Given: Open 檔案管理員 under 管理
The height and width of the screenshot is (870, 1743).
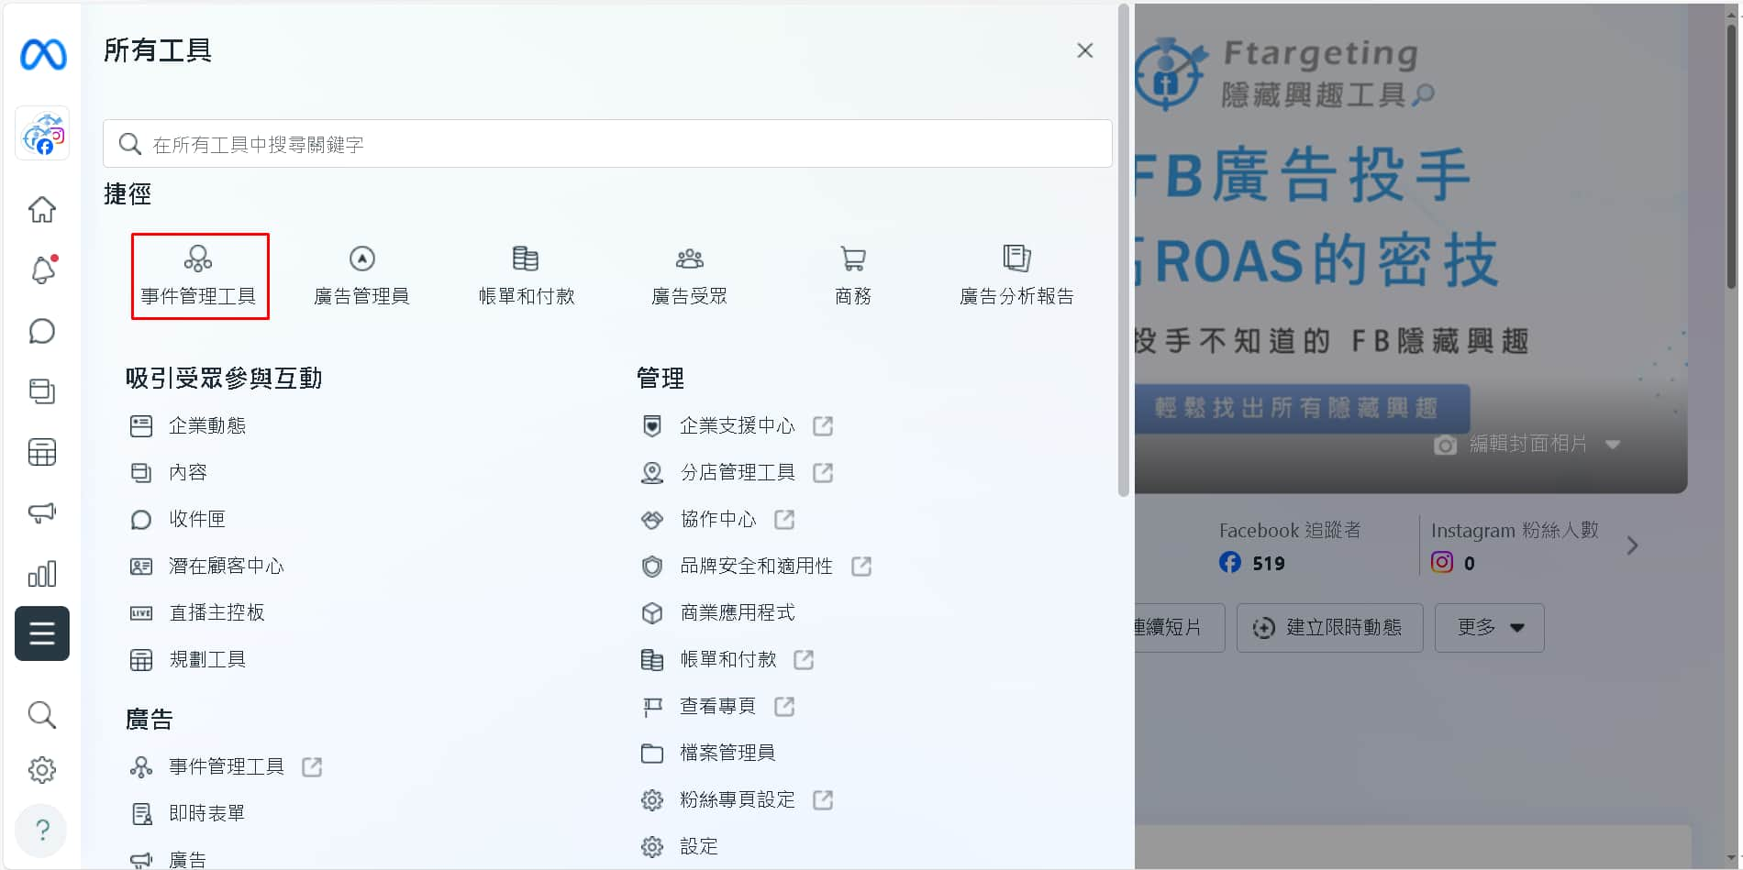Looking at the screenshot, I should pos(708,754).
